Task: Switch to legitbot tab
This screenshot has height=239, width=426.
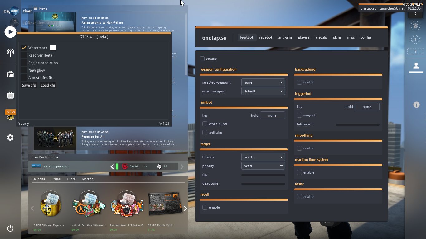Action: pyautogui.click(x=247, y=37)
